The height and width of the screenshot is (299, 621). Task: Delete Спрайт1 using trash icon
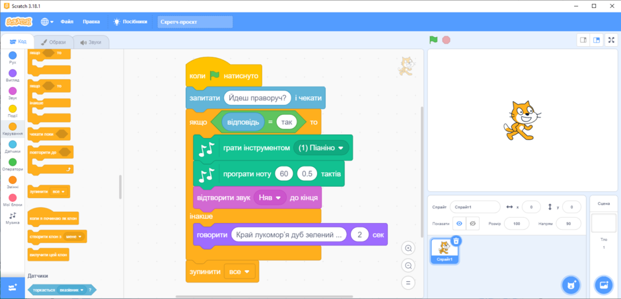click(x=456, y=240)
